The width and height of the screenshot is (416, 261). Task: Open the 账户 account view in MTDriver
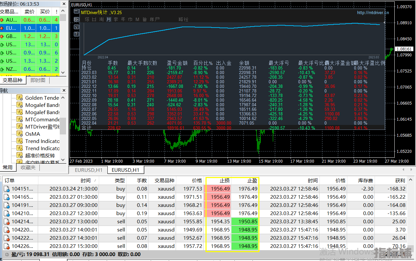pos(155,19)
